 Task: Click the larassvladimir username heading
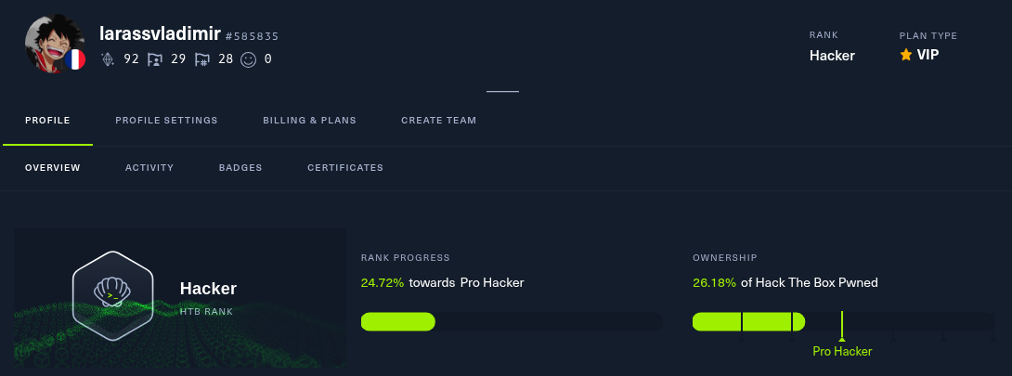[160, 34]
